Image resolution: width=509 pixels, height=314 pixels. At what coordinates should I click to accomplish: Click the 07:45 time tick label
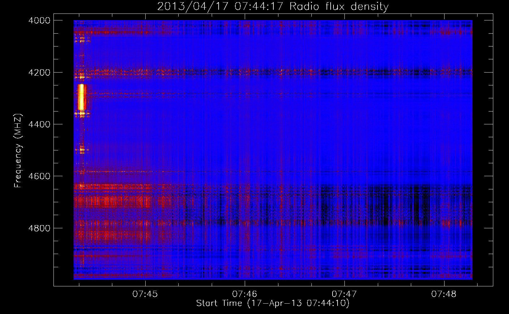click(145, 294)
